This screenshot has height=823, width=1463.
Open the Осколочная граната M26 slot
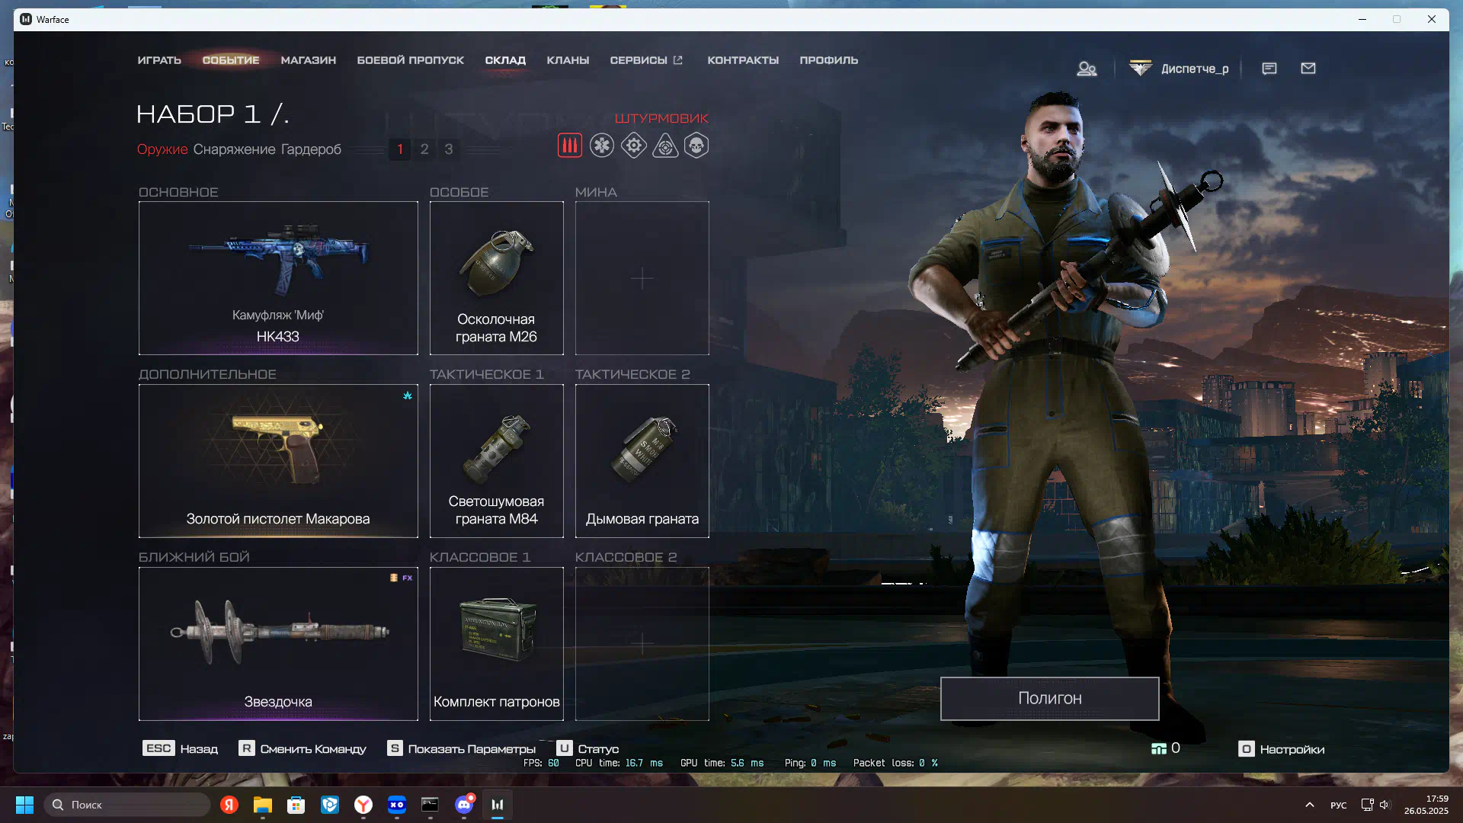point(497,278)
